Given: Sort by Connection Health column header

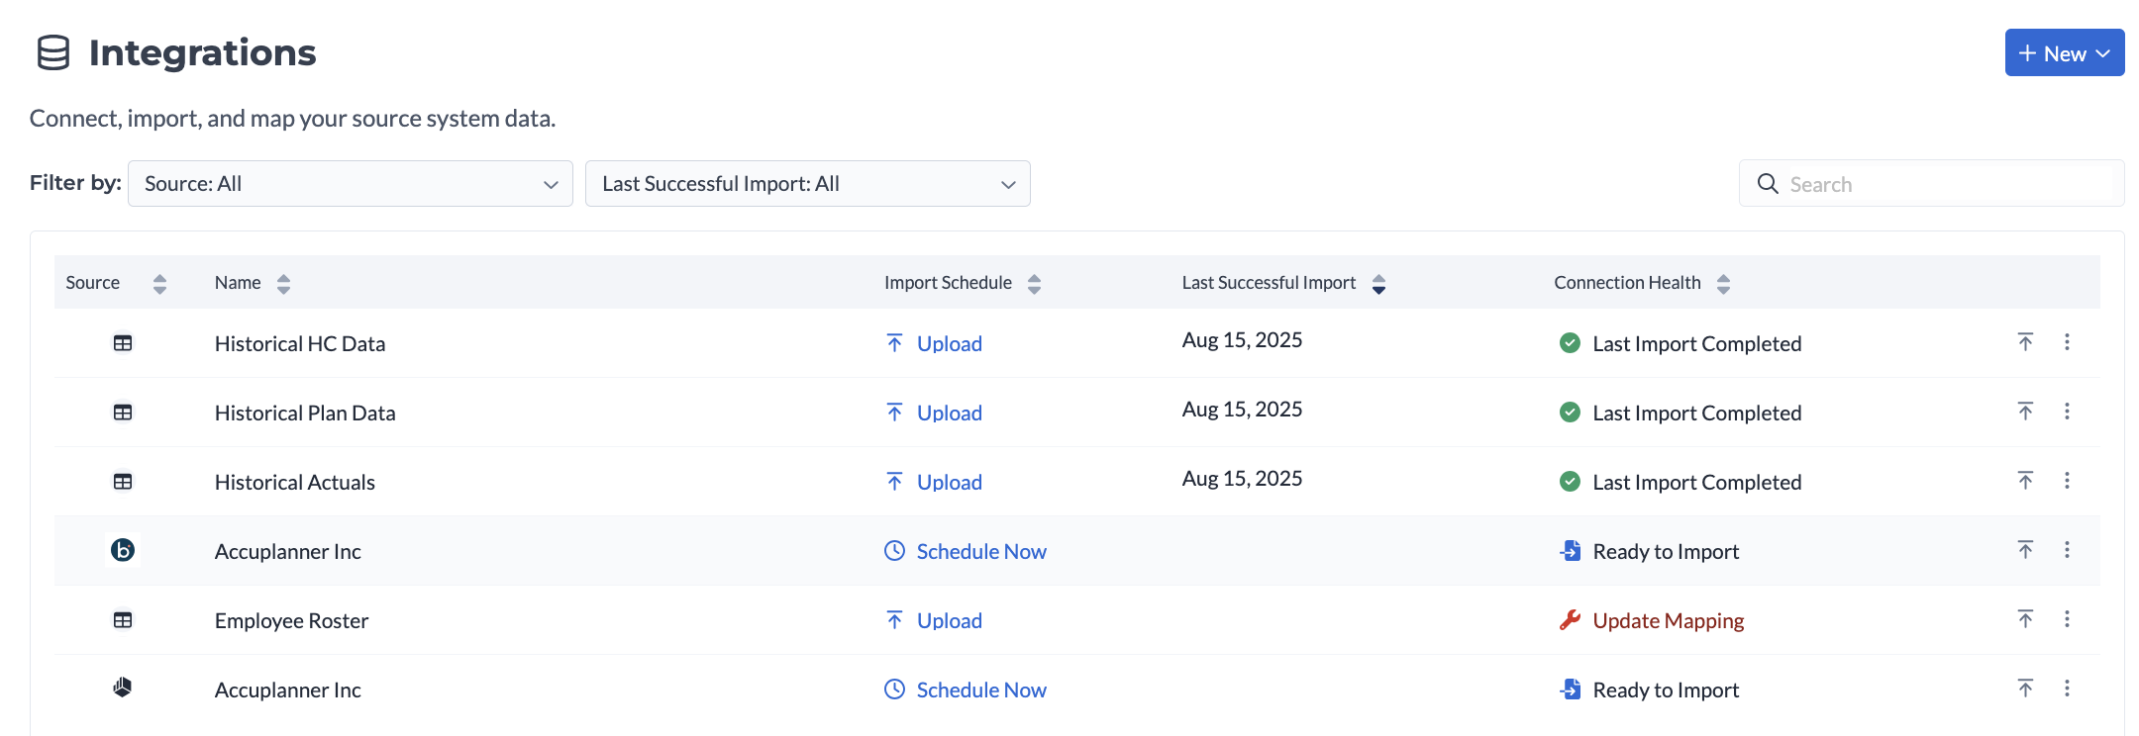Looking at the screenshot, I should (1723, 284).
